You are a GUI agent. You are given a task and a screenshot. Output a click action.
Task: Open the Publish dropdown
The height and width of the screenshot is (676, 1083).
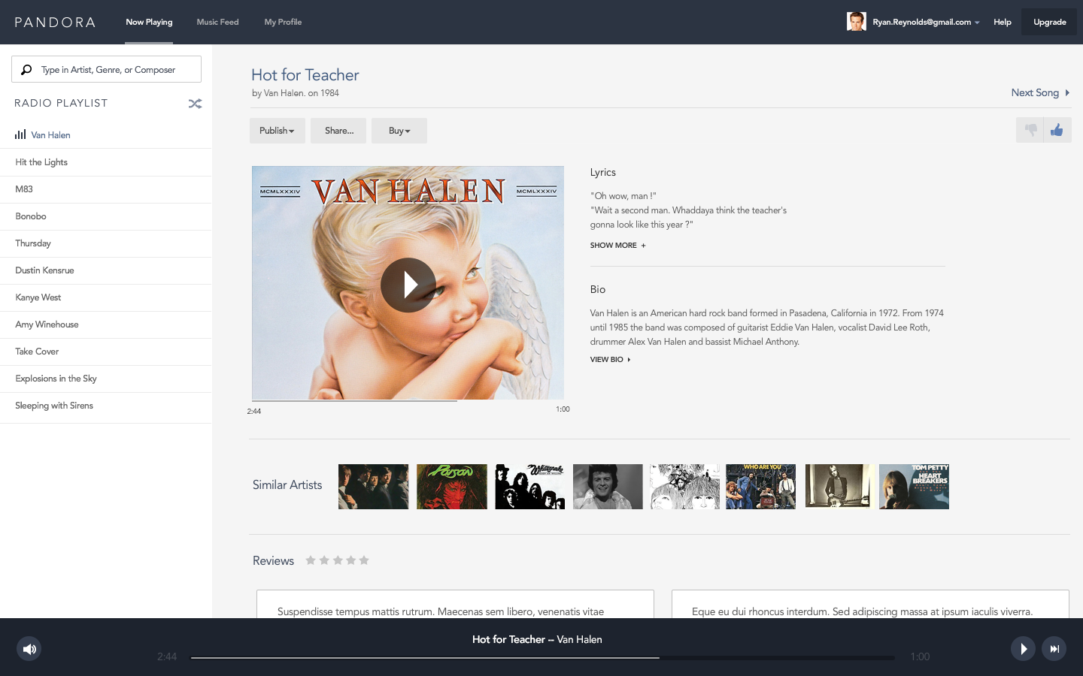tap(278, 131)
